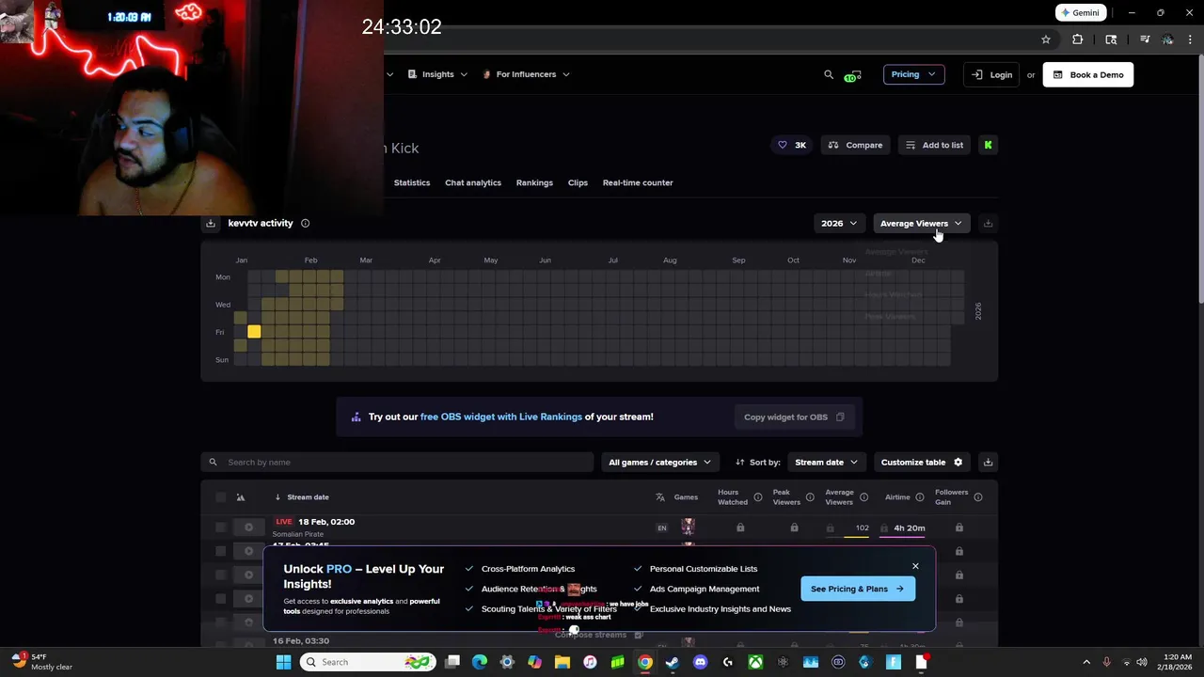The height and width of the screenshot is (677, 1204).
Task: Click See Pricing & Plans
Action: pos(857,589)
